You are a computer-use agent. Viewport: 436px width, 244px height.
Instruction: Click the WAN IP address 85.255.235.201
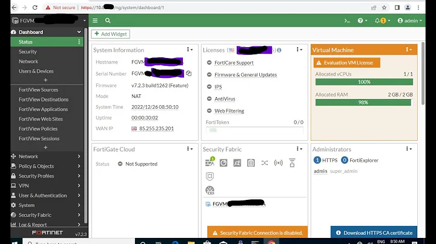[x=156, y=129]
